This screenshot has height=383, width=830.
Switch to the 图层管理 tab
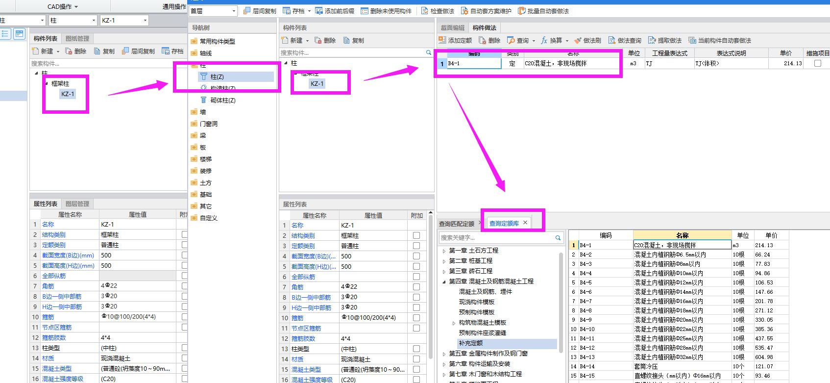(x=77, y=204)
